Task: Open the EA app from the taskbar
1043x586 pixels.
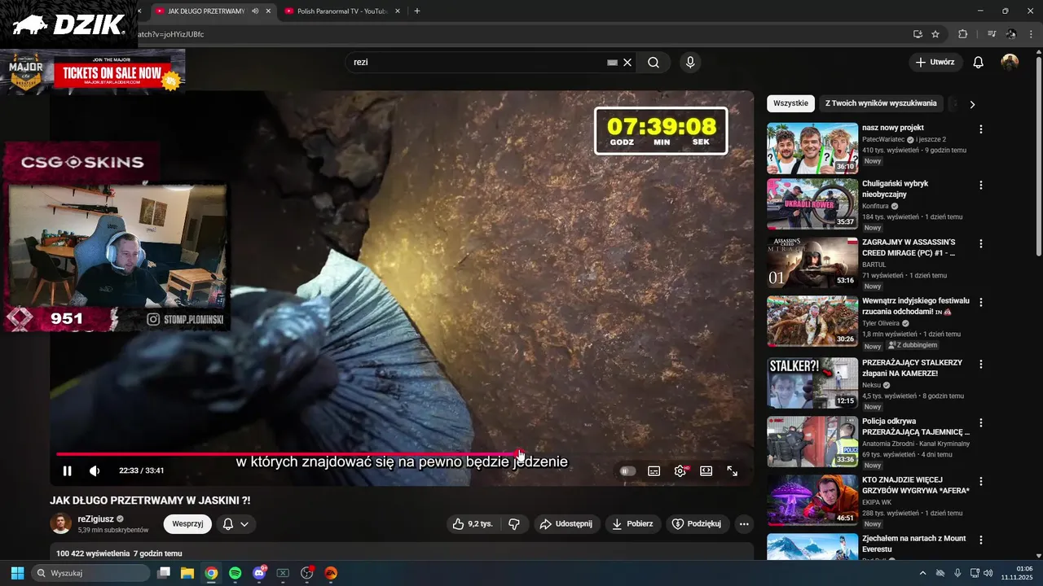Action: pyautogui.click(x=331, y=573)
